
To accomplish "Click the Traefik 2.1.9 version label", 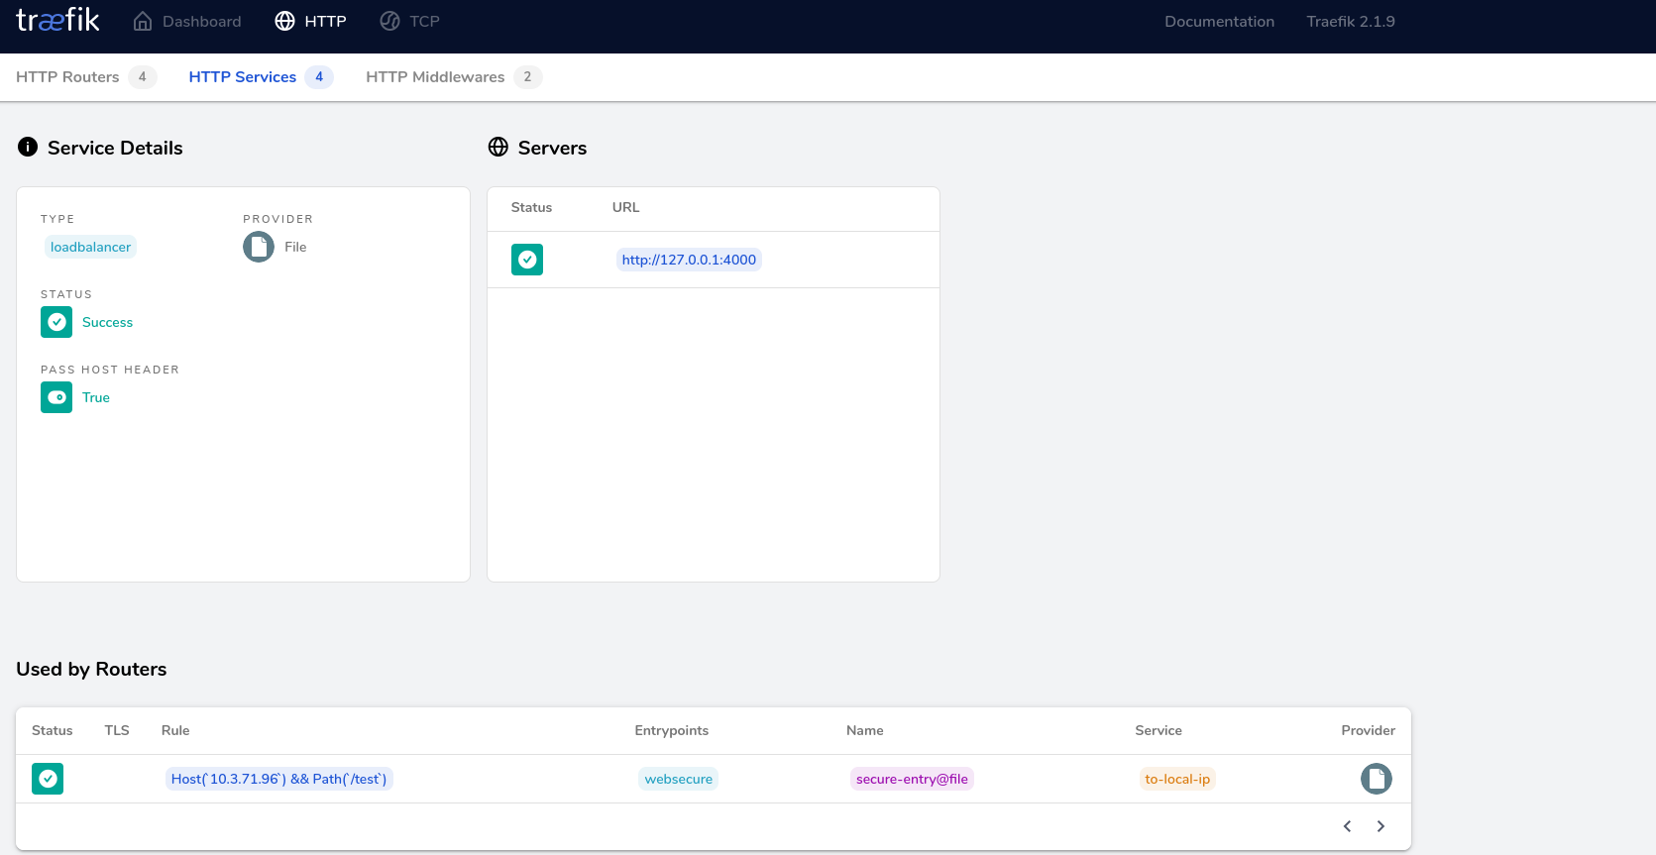I will point(1351,22).
